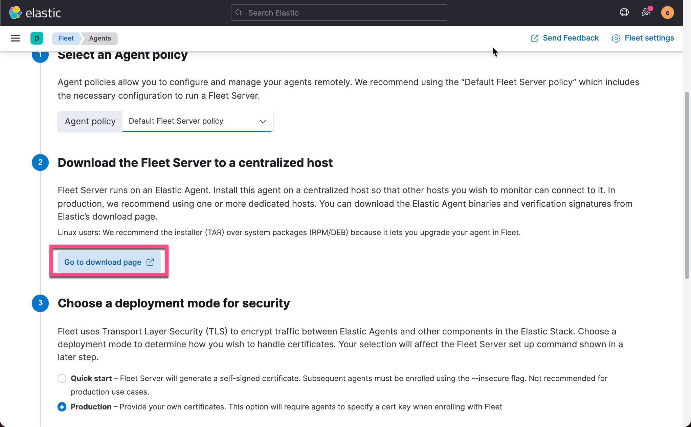Click the step 2 number badge

pyautogui.click(x=40, y=162)
